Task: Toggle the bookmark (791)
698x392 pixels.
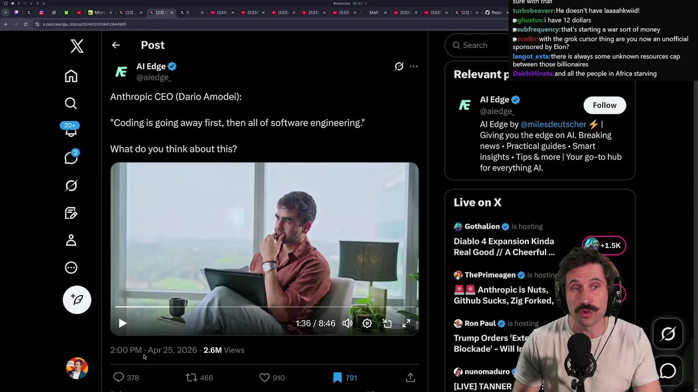Action: click(x=345, y=377)
